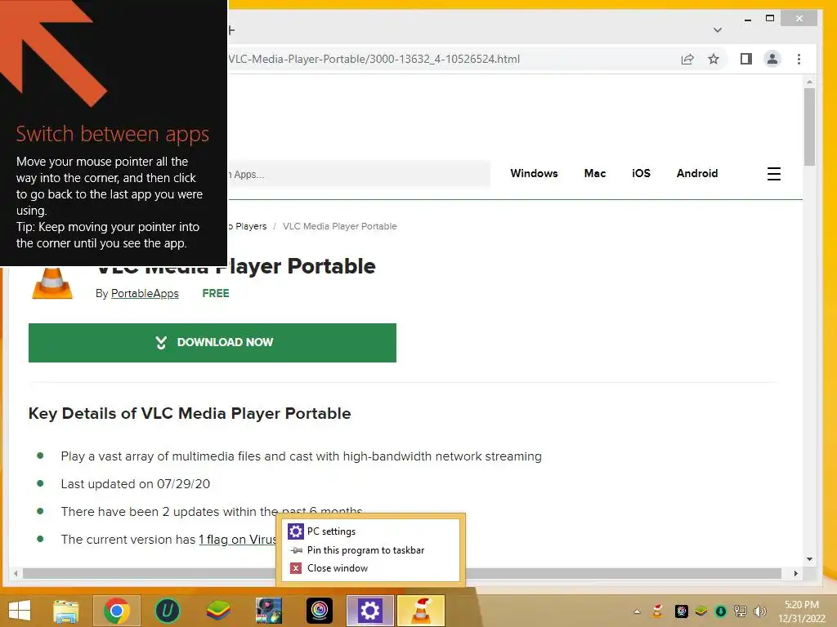837x627 pixels.
Task: Switch to Chrome in the taskbar
Action: click(117, 611)
